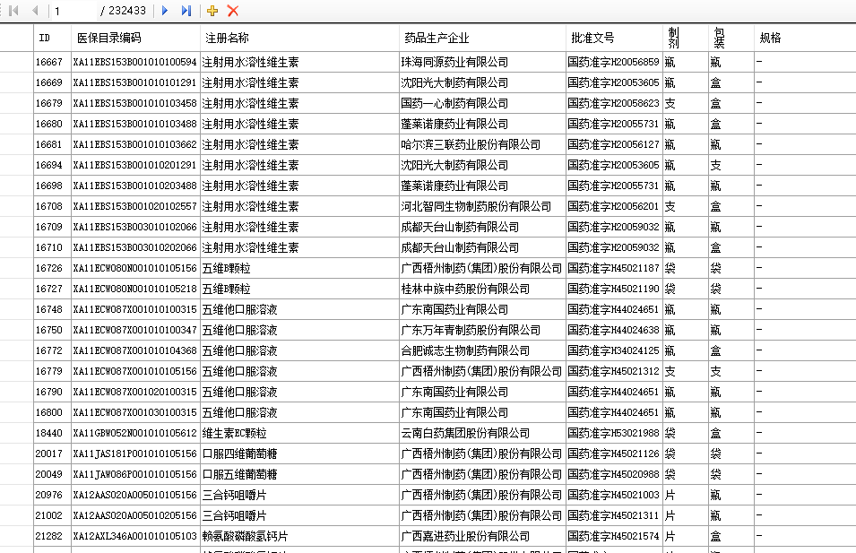Image resolution: width=856 pixels, height=553 pixels.
Task: Select code cell XA11EBS153B001010103662
Action: [x=135, y=144]
